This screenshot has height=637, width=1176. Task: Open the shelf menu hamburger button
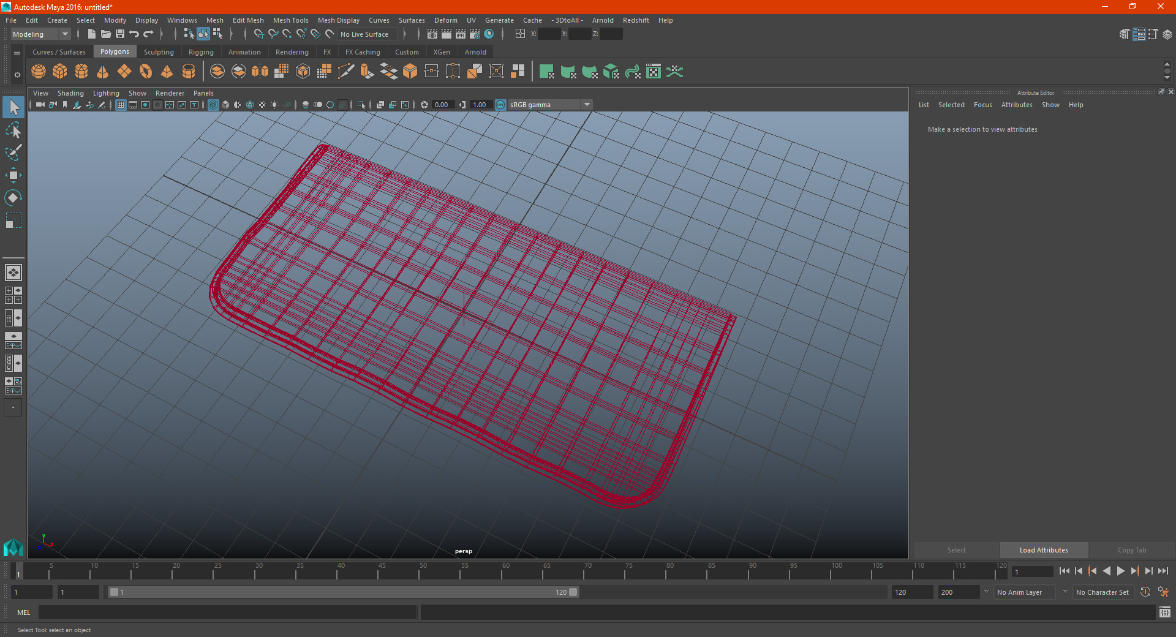point(17,53)
